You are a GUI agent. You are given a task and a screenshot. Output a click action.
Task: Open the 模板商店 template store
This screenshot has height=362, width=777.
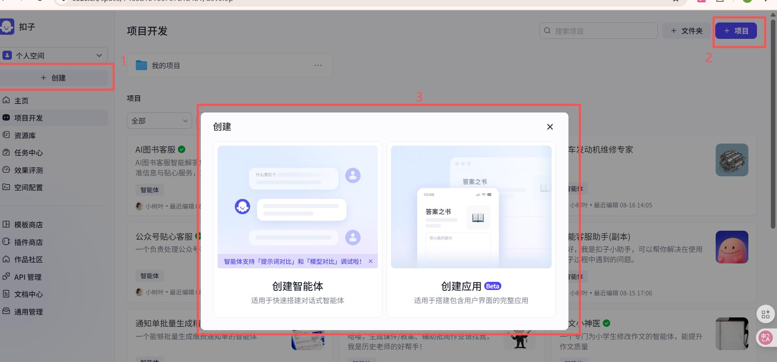pyautogui.click(x=28, y=225)
